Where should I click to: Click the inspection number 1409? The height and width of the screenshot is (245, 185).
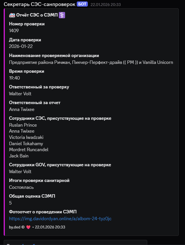pos(14,31)
